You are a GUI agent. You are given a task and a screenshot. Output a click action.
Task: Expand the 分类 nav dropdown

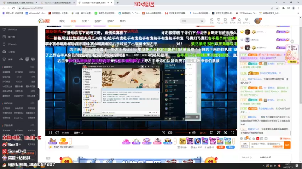tap(85, 21)
